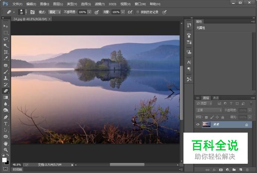Open the layer filter type dropdown
The image size is (257, 173).
tap(204, 103)
